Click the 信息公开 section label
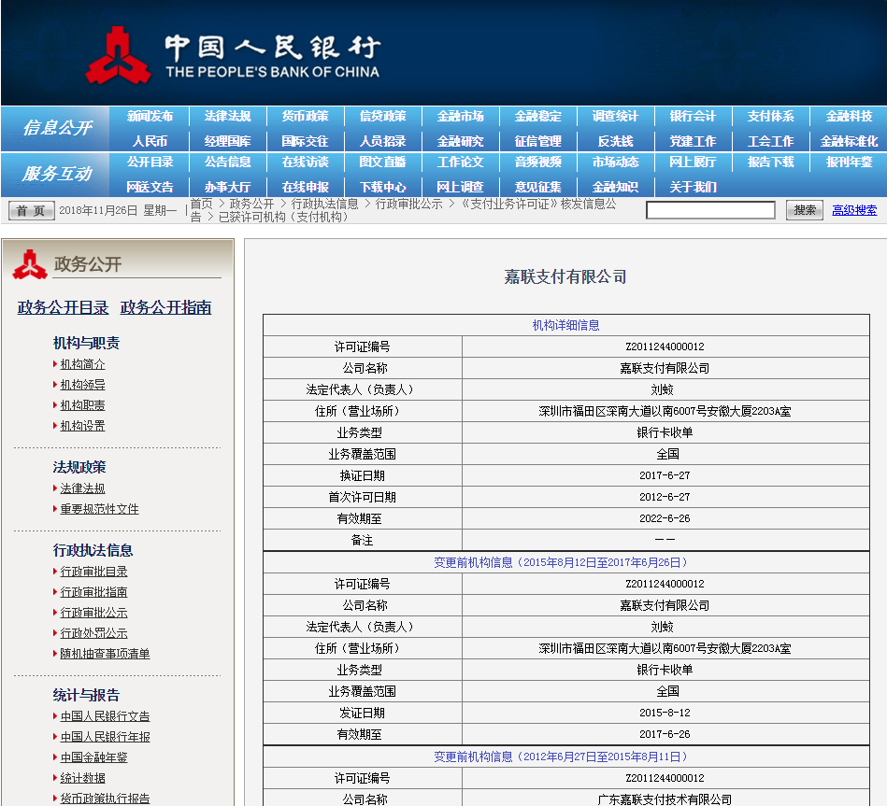 (x=57, y=128)
